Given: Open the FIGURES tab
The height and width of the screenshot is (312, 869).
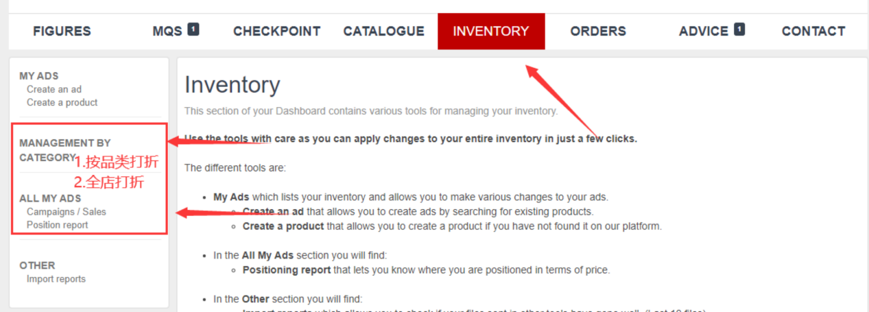Looking at the screenshot, I should point(62,31).
